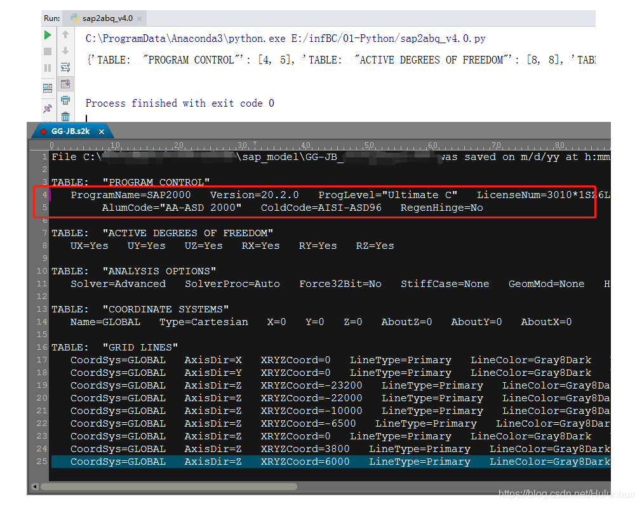642x506 pixels.
Task: Click 'TABLE: "GRID LINES"' line
Action: (x=115, y=347)
